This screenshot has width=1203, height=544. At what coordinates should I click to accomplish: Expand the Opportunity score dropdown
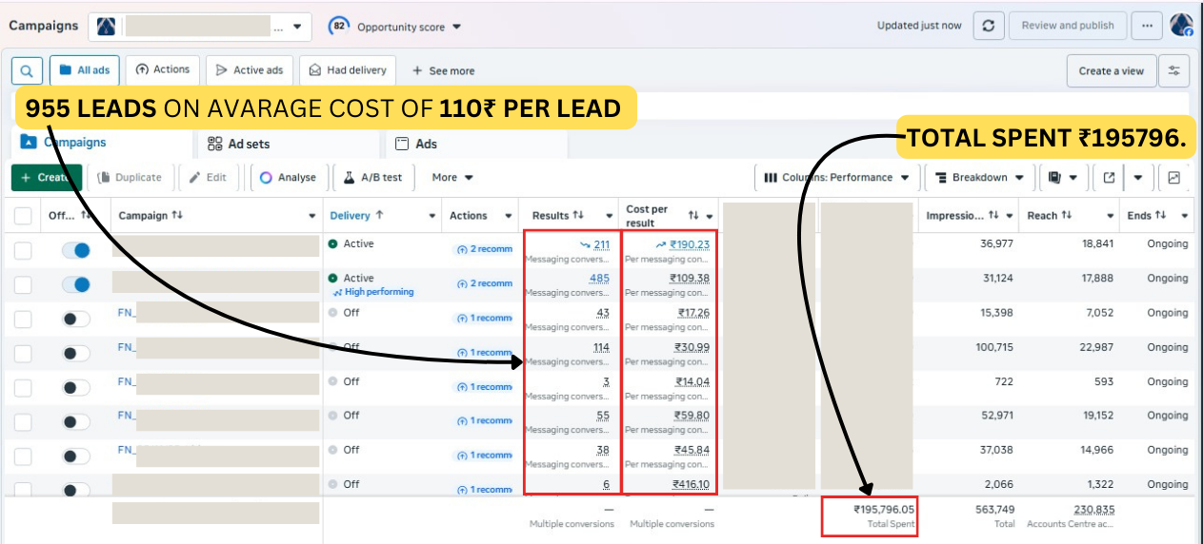click(x=395, y=27)
